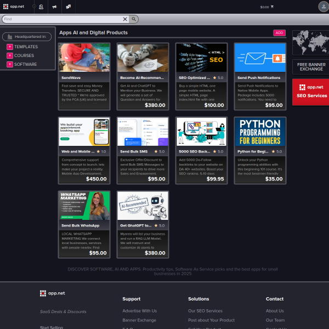The width and height of the screenshot is (329, 329).
Task: Open the shopping cart showing $0.00
Action: tap(266, 7)
